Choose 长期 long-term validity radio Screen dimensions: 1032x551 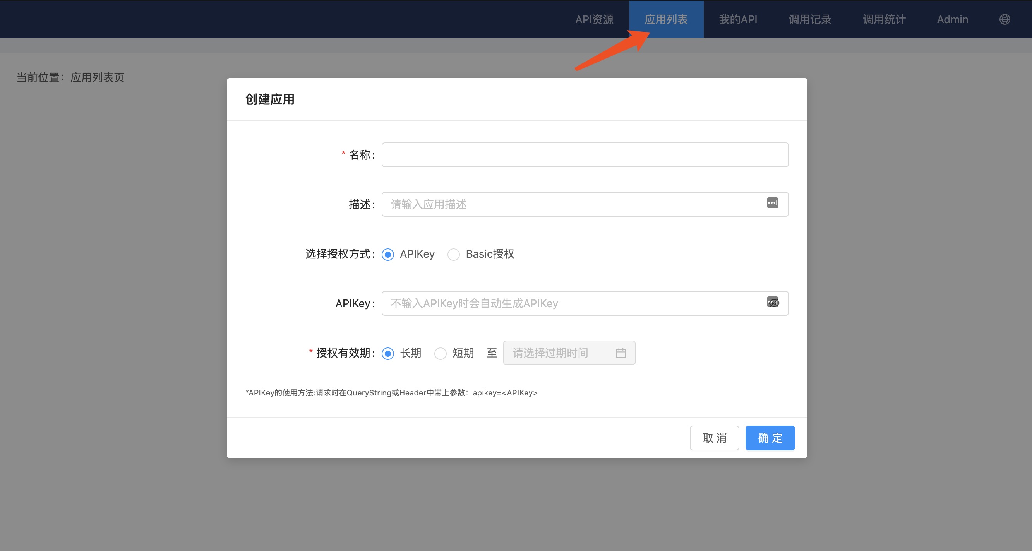click(x=388, y=353)
